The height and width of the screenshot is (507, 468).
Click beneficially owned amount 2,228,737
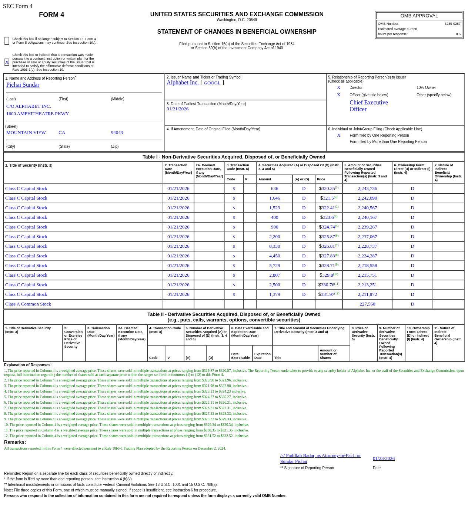tap(367, 246)
